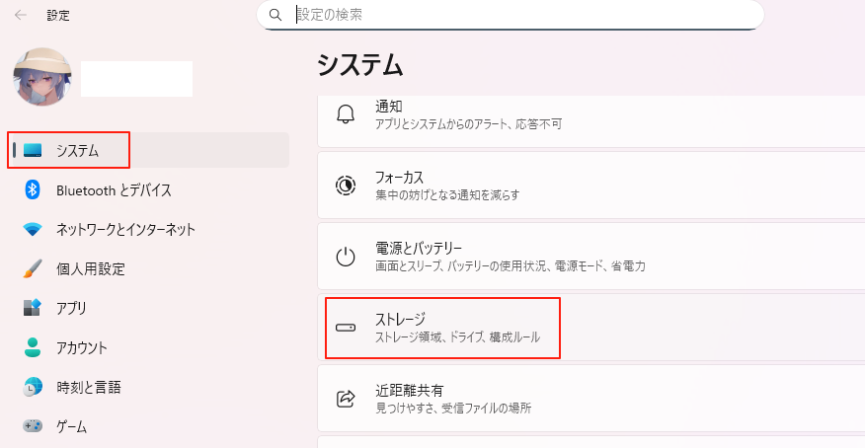Image resolution: width=865 pixels, height=448 pixels.
Task: Select システム in the sidebar
Action: (77, 151)
